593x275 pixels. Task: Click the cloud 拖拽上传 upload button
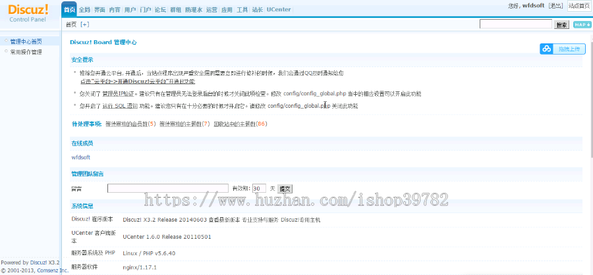click(563, 49)
